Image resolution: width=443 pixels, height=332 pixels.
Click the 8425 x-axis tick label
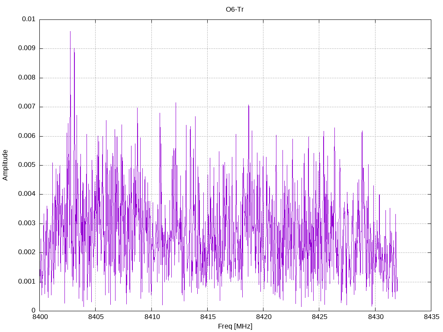[x=319, y=317]
